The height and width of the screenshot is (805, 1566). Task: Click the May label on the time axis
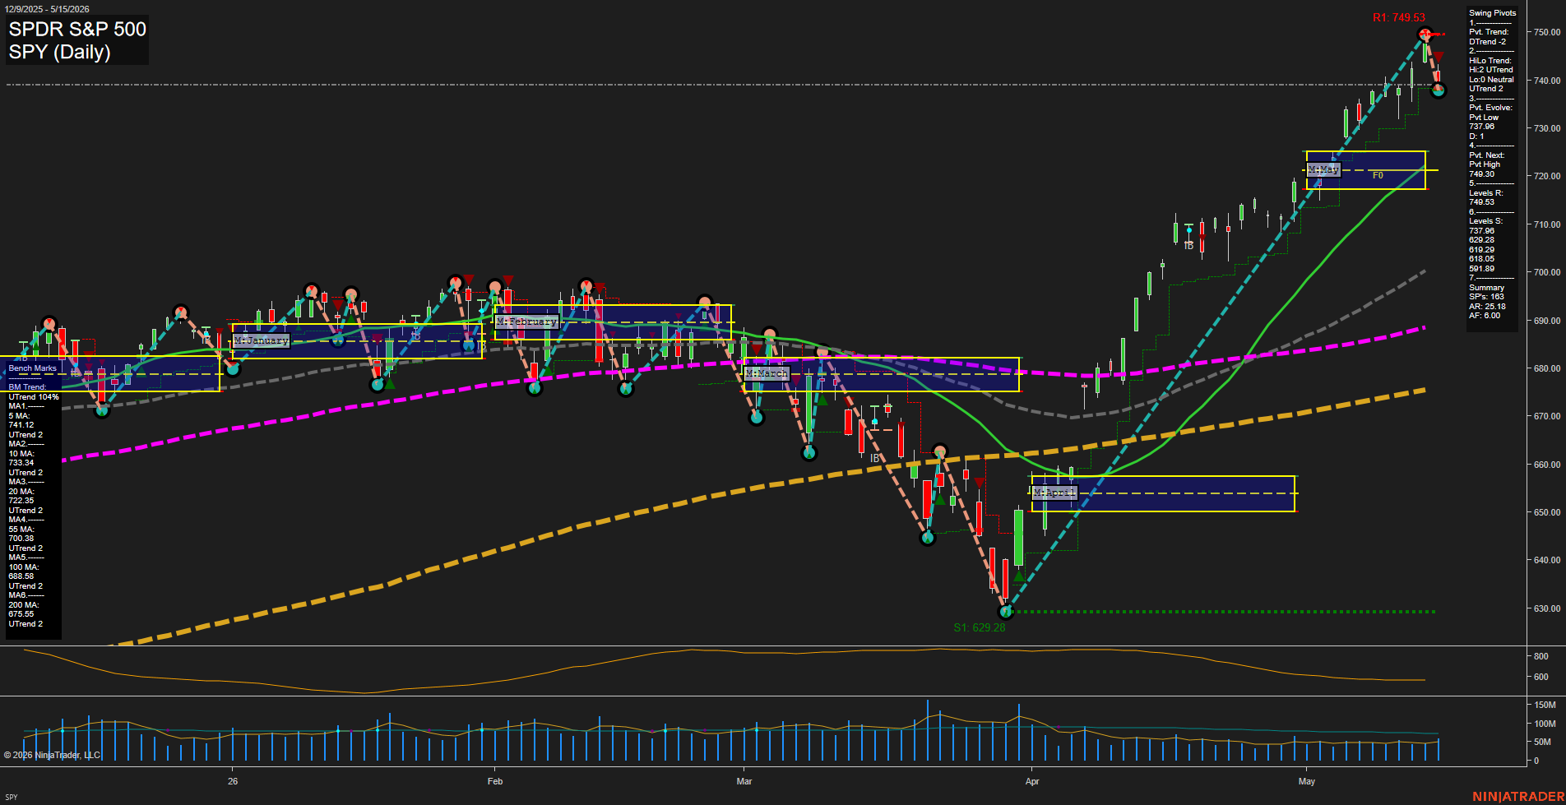pos(1307,781)
